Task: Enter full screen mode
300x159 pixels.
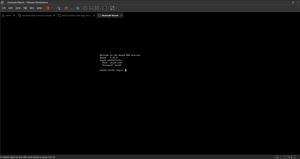Action: [x=97, y=8]
